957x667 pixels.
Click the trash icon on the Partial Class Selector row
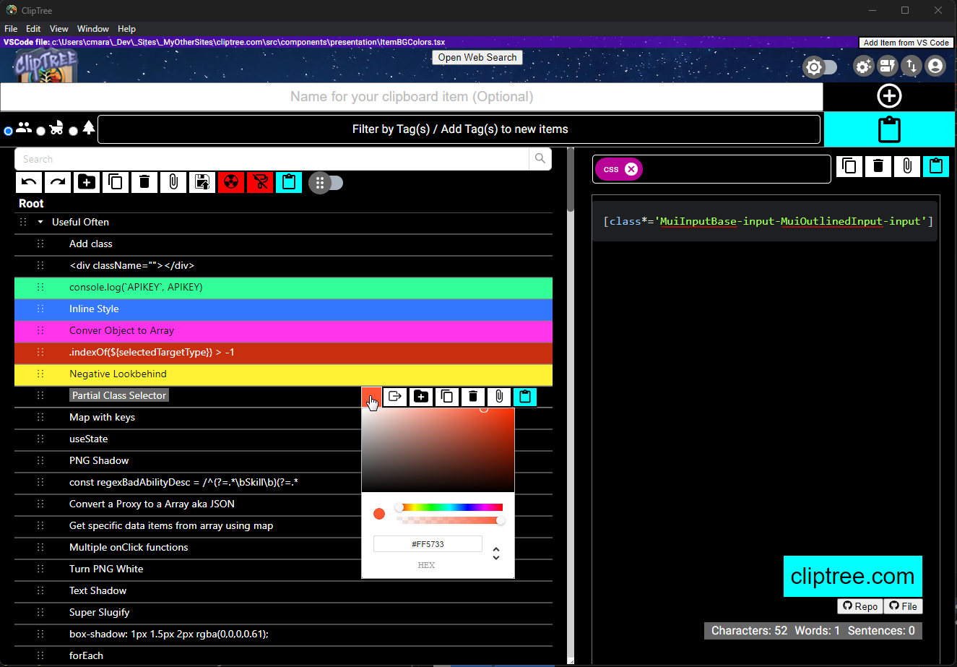tap(472, 396)
